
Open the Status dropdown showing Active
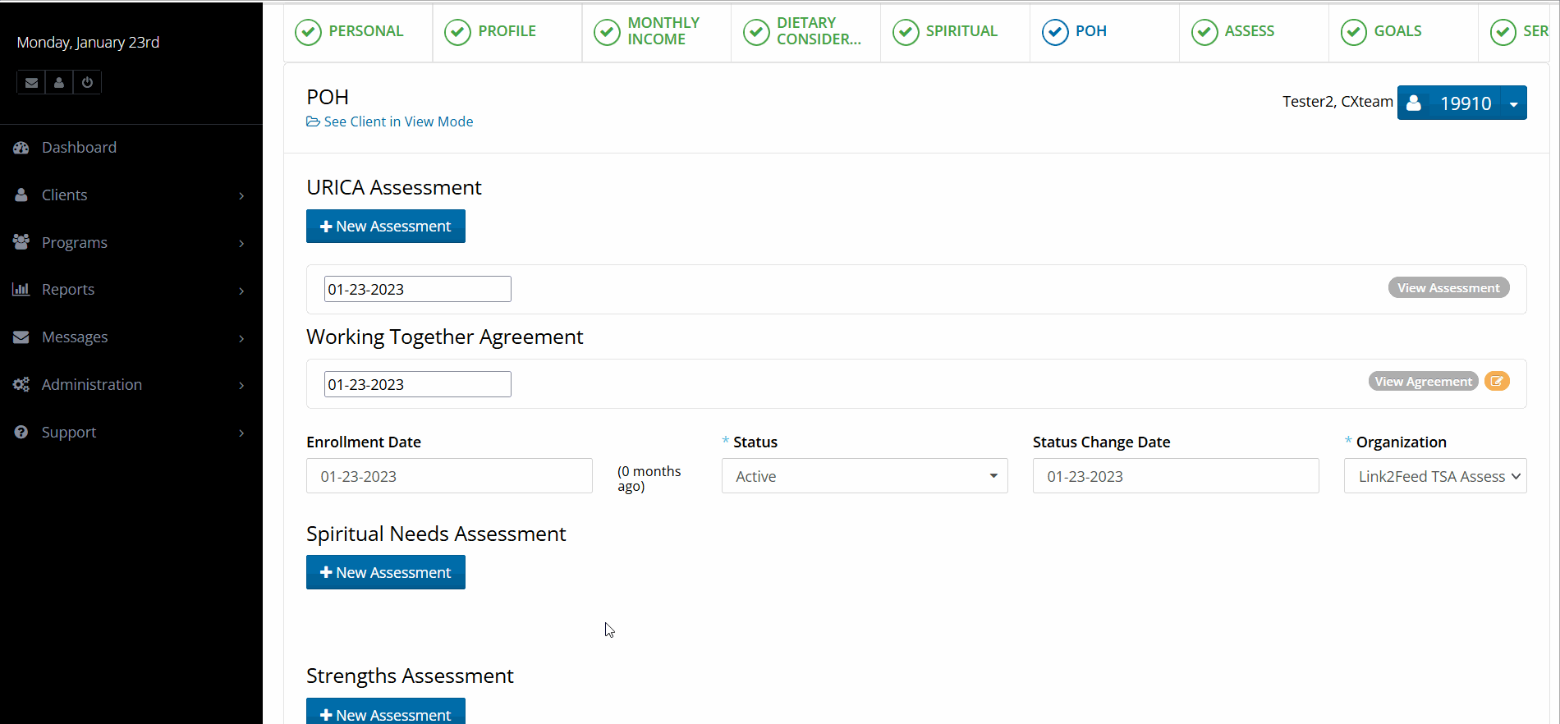pyautogui.click(x=864, y=476)
